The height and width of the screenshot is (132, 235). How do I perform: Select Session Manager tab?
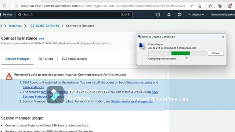pyautogui.click(x=18, y=59)
